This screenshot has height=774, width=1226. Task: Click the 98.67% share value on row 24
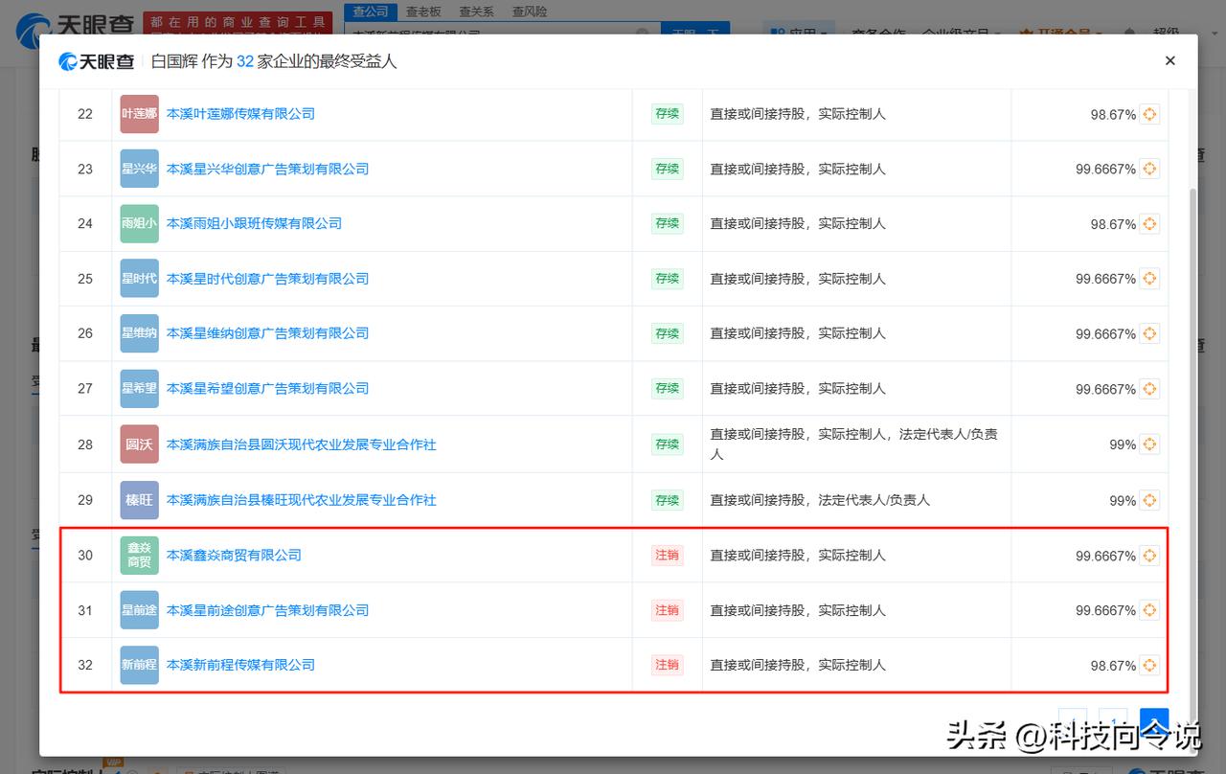[x=1113, y=224]
